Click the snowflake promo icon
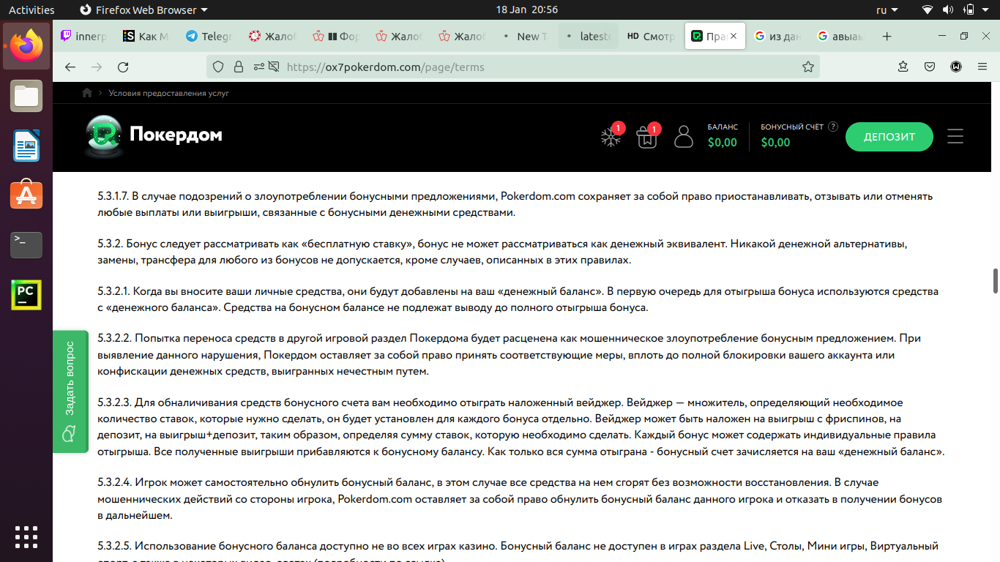Viewport: 1000px width, 562px height. pos(611,137)
